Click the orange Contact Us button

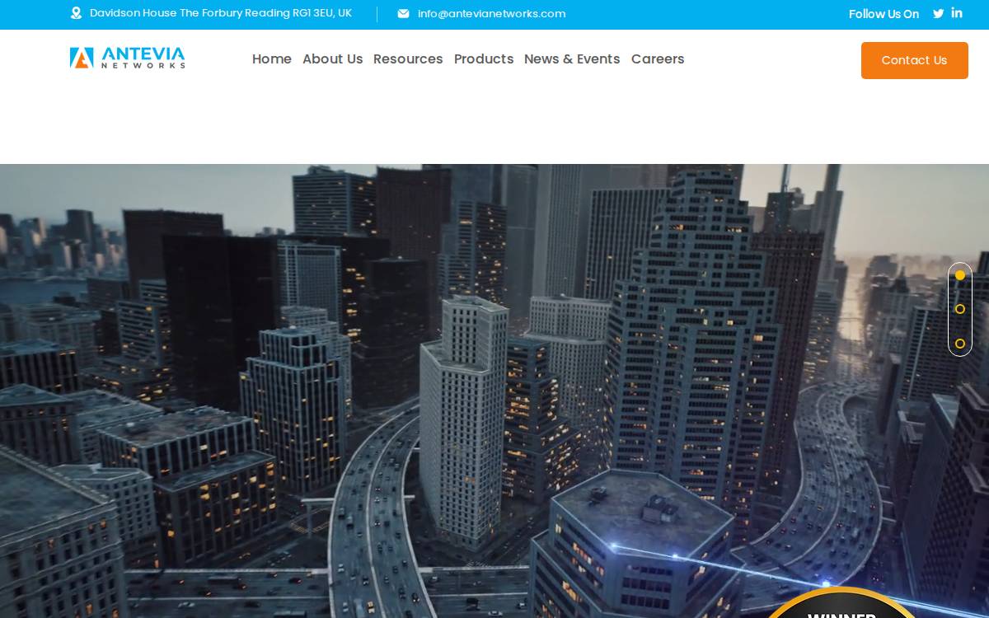(x=915, y=60)
